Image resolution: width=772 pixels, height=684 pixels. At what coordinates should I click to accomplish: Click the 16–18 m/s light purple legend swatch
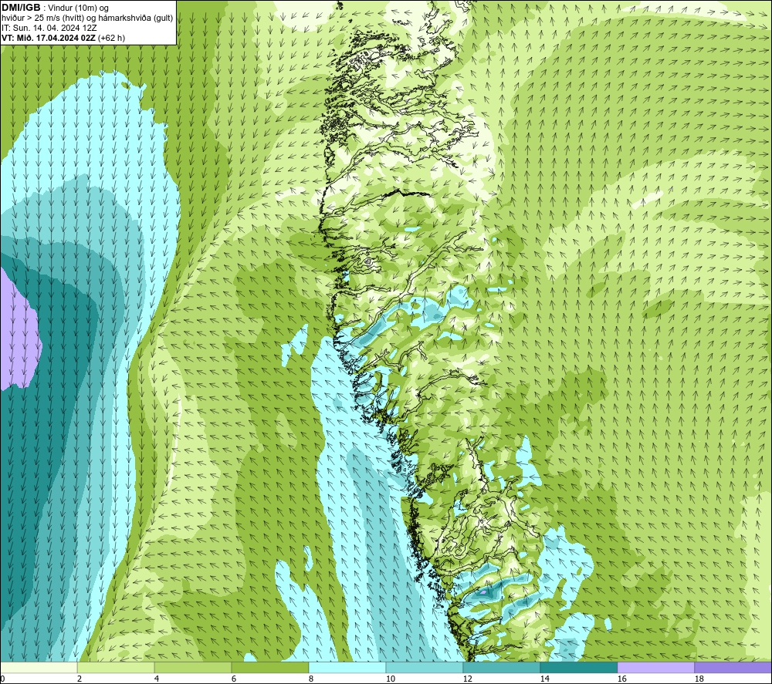655,667
